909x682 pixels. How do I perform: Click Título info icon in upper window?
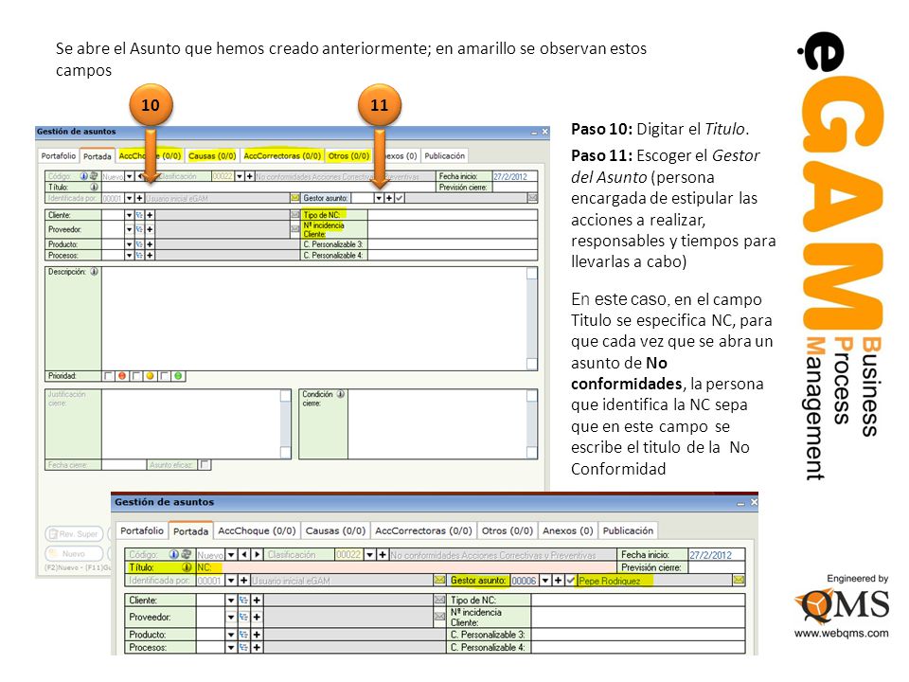94,188
